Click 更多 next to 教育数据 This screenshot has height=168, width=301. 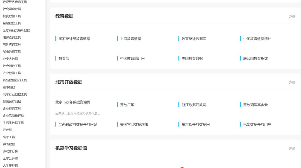point(292,16)
